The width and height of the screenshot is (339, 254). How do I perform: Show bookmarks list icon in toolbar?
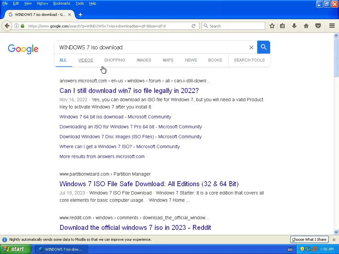[x=282, y=26]
